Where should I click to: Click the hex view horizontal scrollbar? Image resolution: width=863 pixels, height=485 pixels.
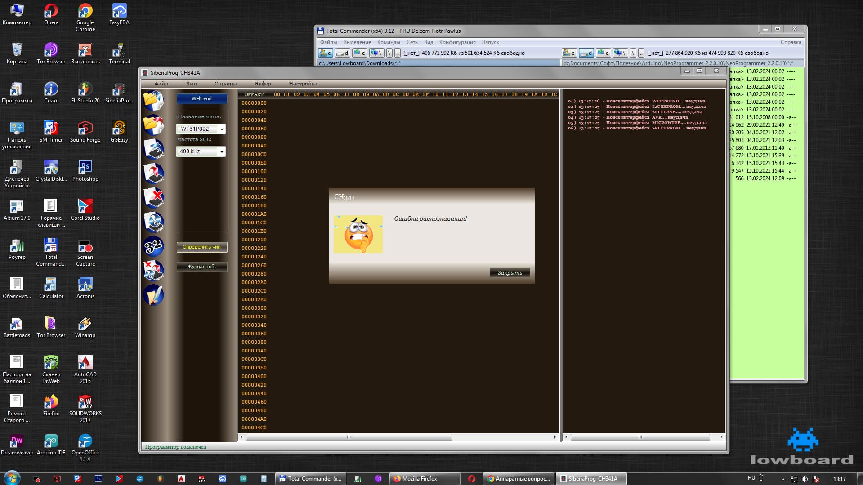tap(349, 437)
